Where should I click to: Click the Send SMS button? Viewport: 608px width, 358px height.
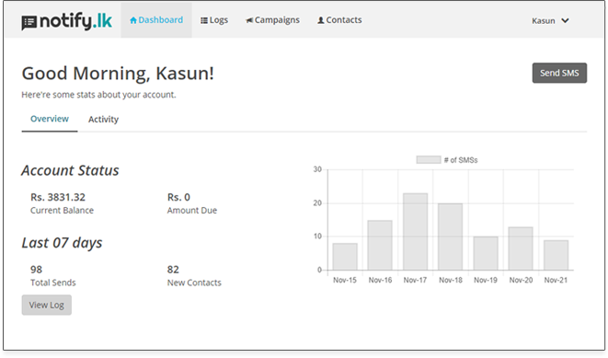click(559, 73)
